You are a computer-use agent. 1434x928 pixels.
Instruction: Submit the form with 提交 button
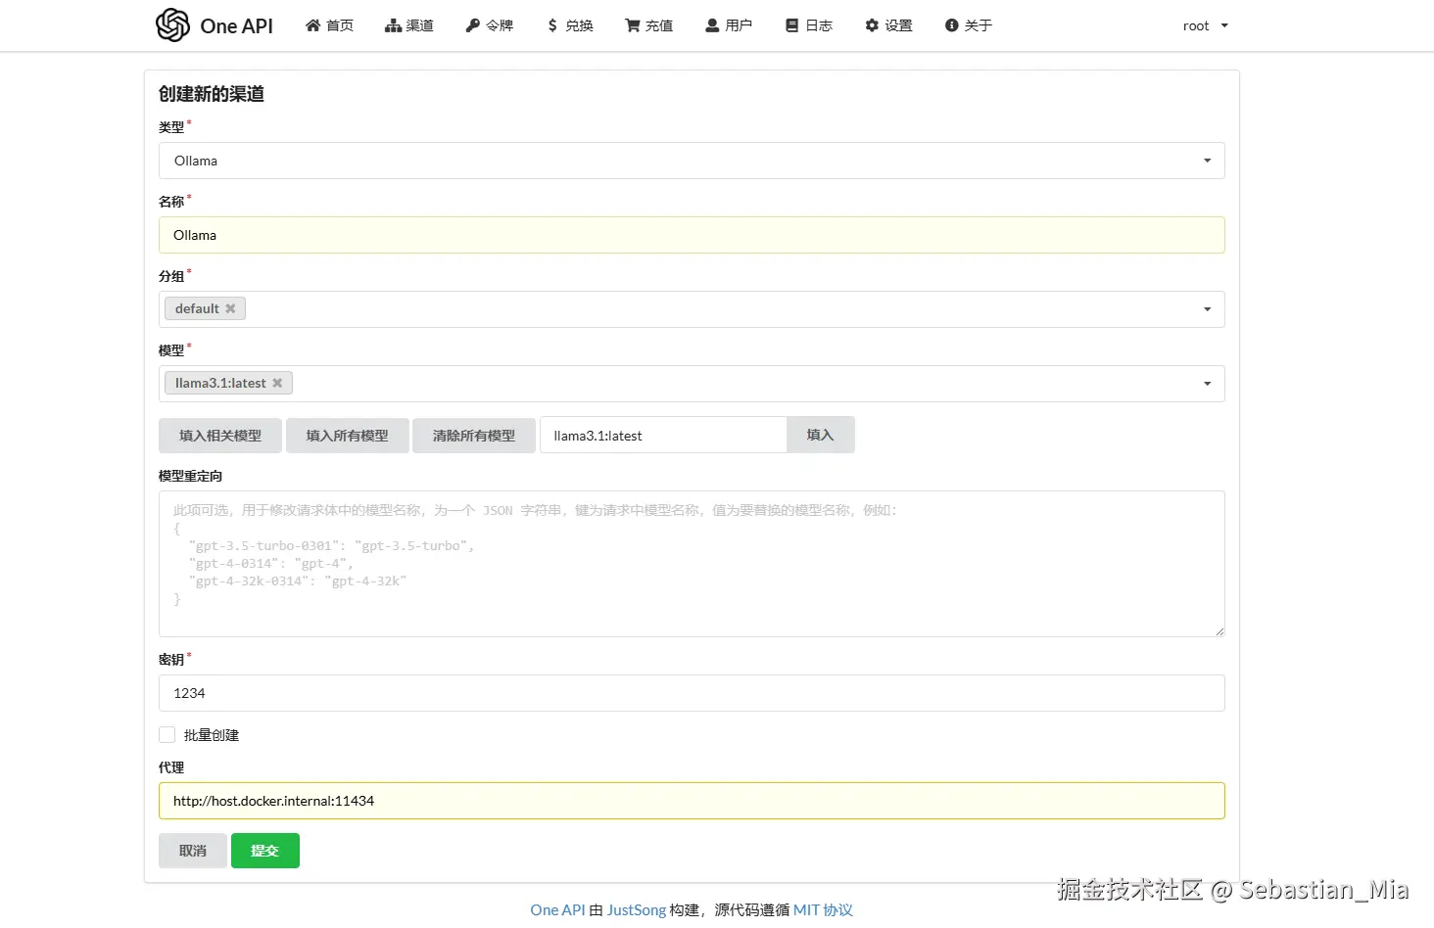[264, 850]
